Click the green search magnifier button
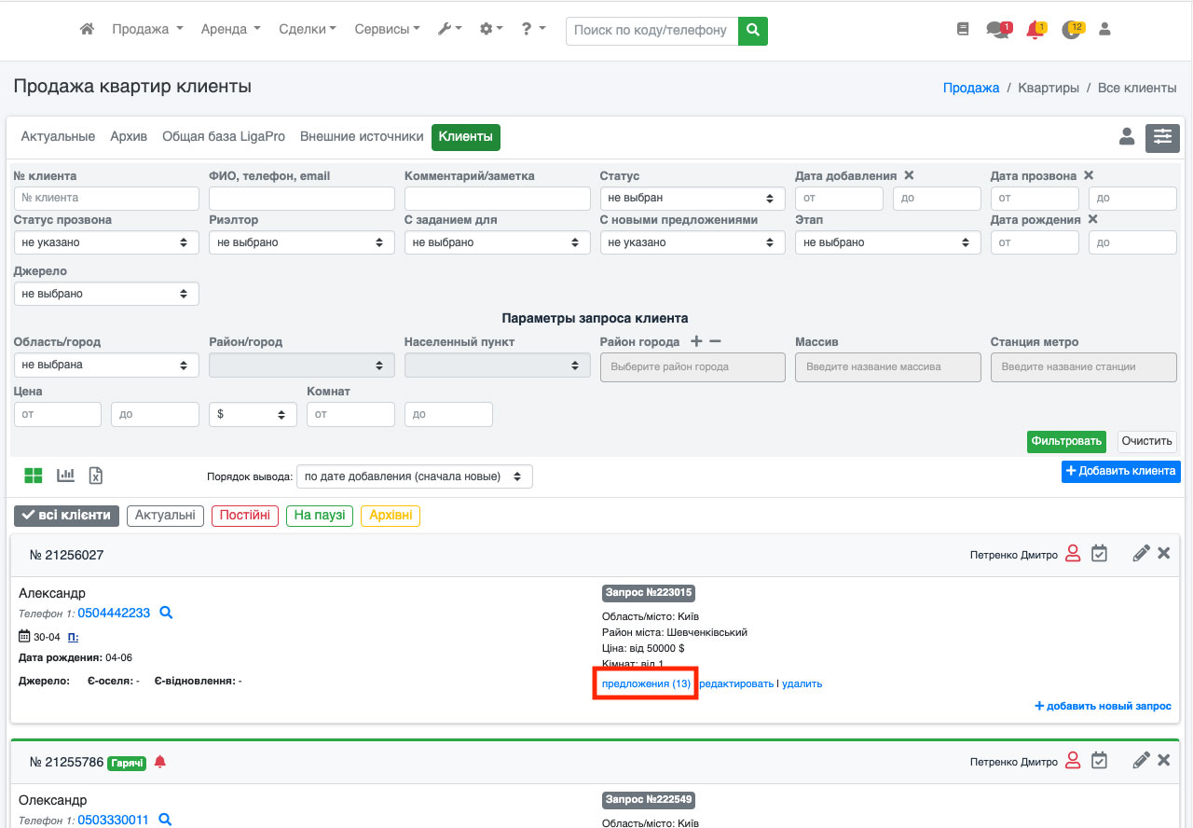This screenshot has width=1193, height=828. [x=753, y=30]
